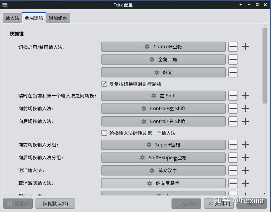Click the keyboard icon in the title bar
The height and width of the screenshot is (212, 271).
coord(5,5)
